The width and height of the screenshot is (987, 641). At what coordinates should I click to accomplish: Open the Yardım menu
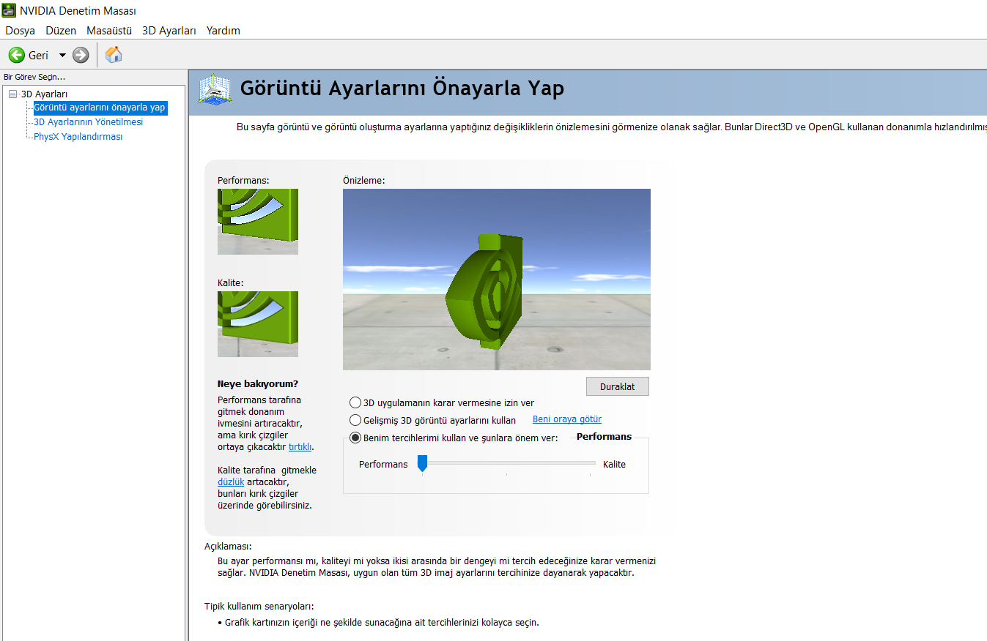click(223, 31)
